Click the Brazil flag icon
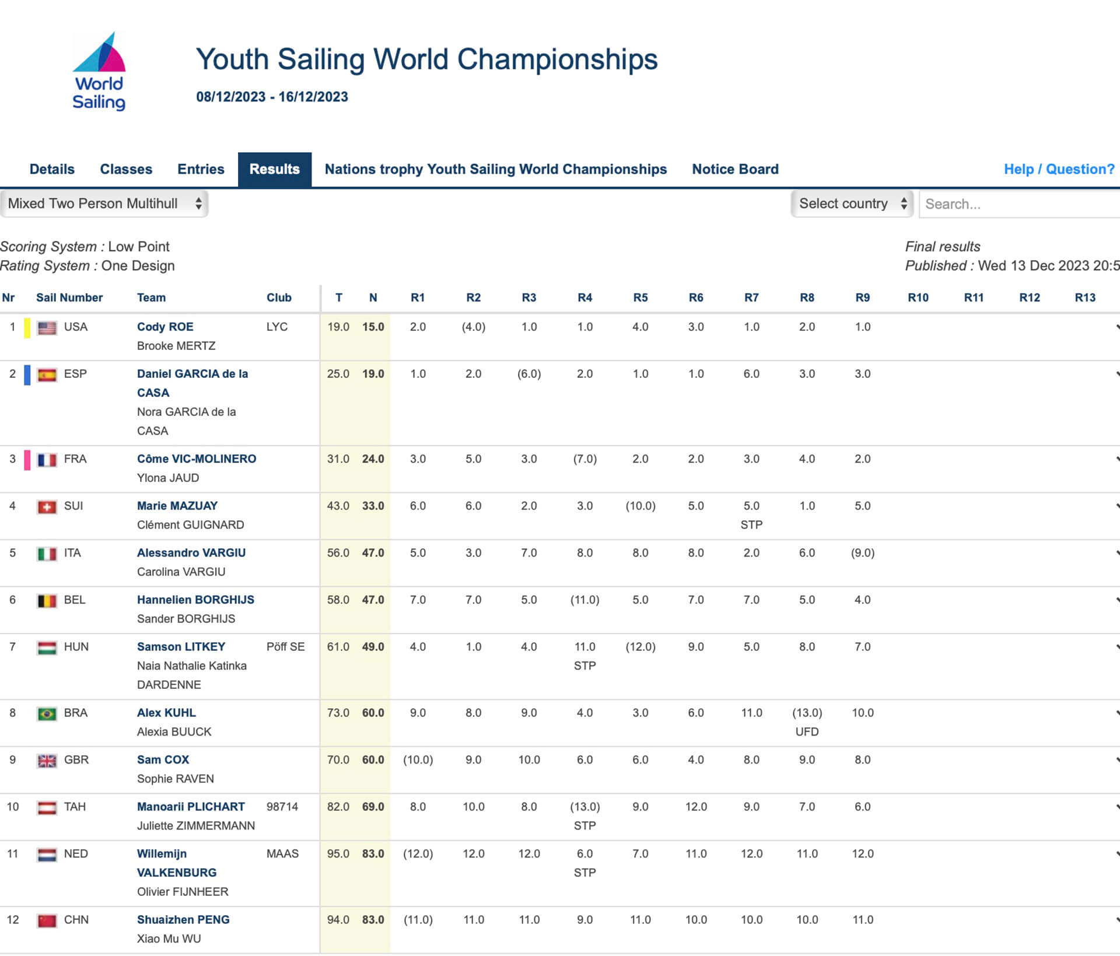 click(47, 714)
